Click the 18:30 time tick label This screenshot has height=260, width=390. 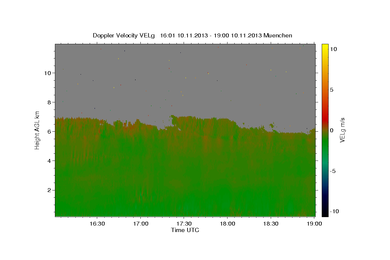point(270,224)
